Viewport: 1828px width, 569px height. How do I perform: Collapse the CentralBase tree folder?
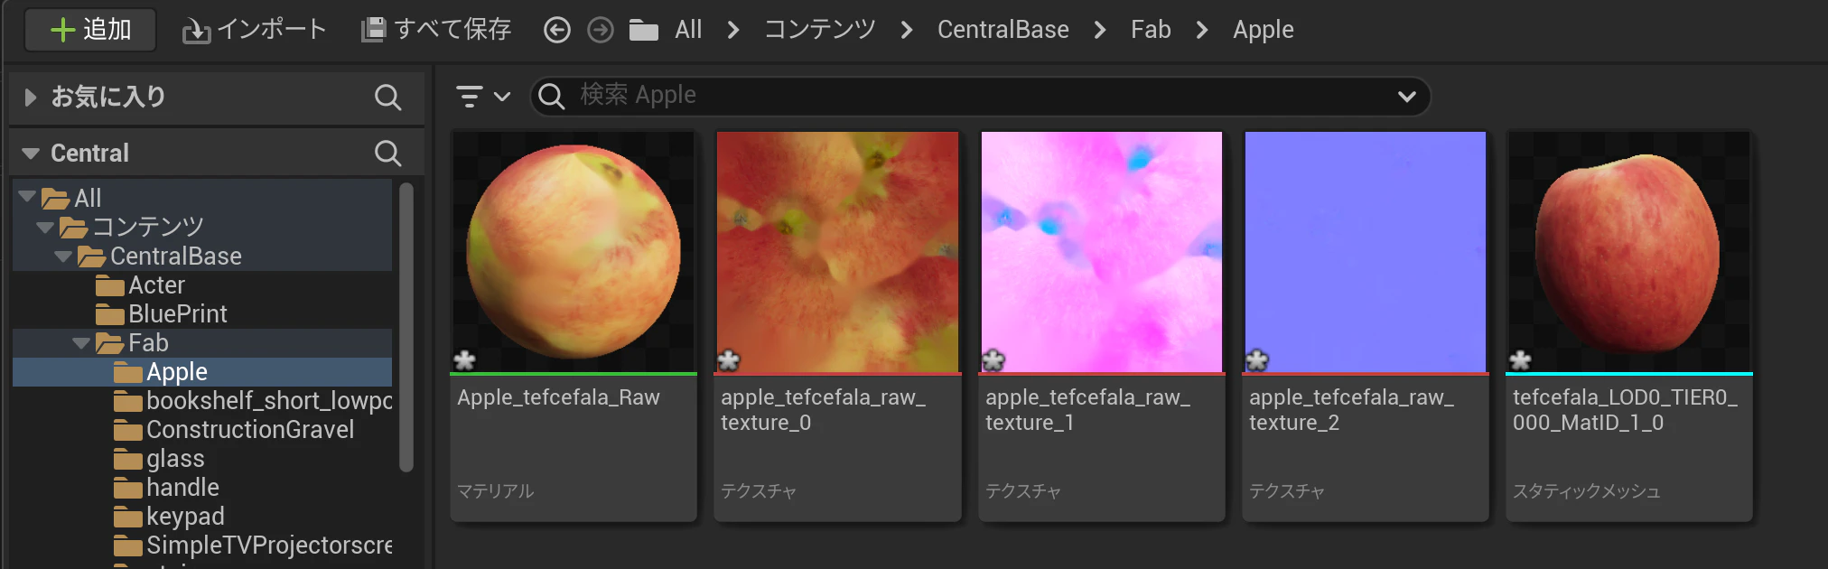coord(63,256)
